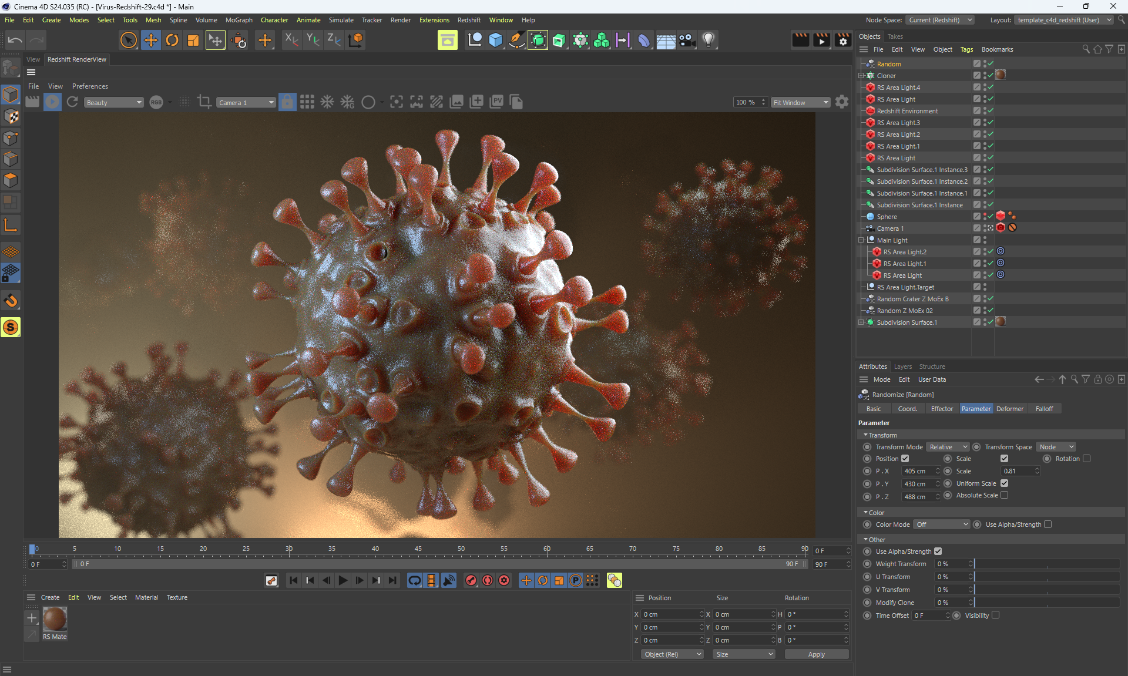Image resolution: width=1128 pixels, height=676 pixels.
Task: Select the RS Material thumbnail
Action: click(x=55, y=620)
